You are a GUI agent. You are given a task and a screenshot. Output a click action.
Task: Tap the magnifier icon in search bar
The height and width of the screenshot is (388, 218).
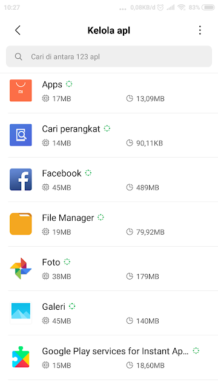(18, 56)
